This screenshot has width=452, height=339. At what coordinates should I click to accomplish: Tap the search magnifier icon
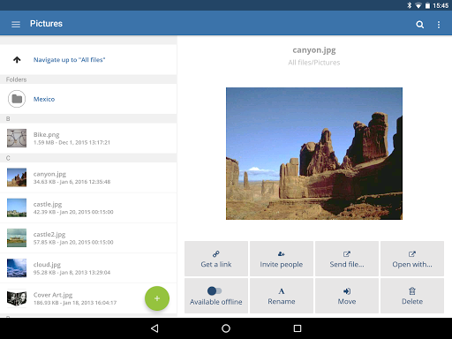[420, 25]
